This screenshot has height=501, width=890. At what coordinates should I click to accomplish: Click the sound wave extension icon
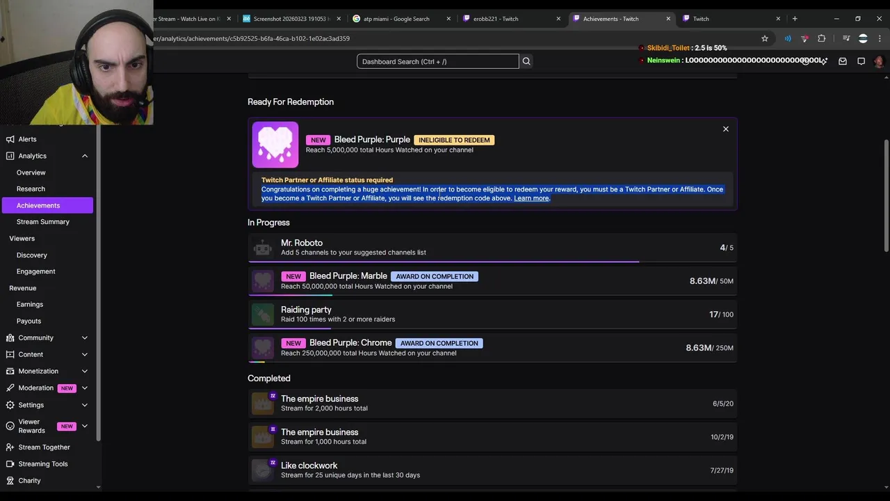coord(788,38)
